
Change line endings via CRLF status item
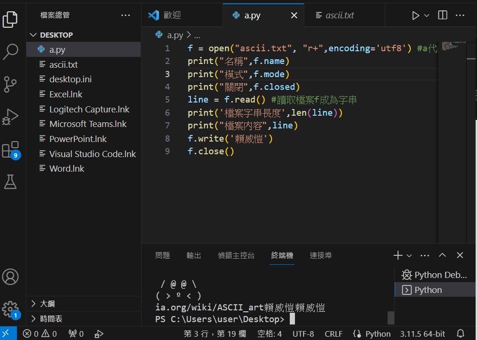pyautogui.click(x=334, y=334)
